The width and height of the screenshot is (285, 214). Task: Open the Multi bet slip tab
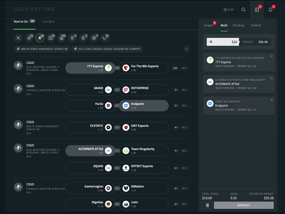click(224, 25)
